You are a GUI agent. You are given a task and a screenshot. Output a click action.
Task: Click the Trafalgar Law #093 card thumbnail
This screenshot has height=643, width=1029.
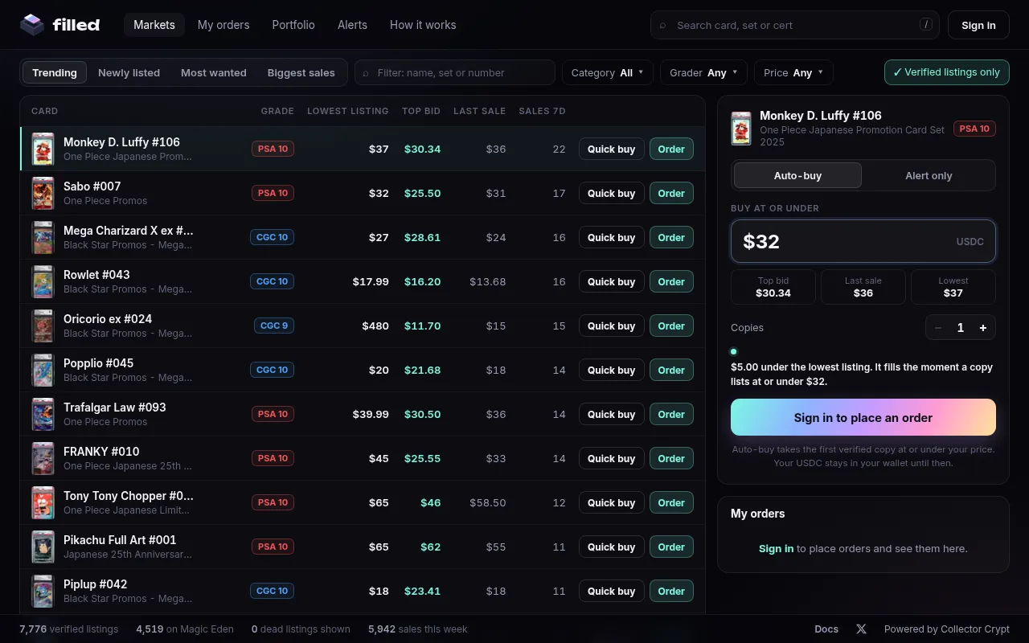43,414
